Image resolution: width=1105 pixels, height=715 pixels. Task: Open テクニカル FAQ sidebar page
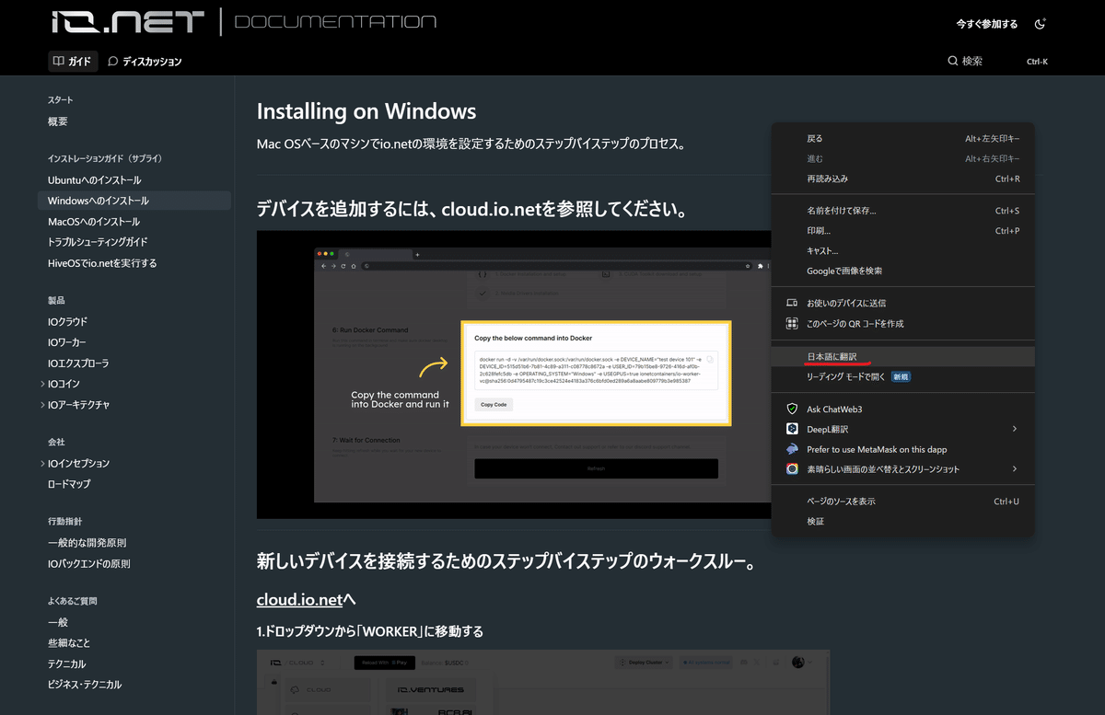tap(67, 663)
